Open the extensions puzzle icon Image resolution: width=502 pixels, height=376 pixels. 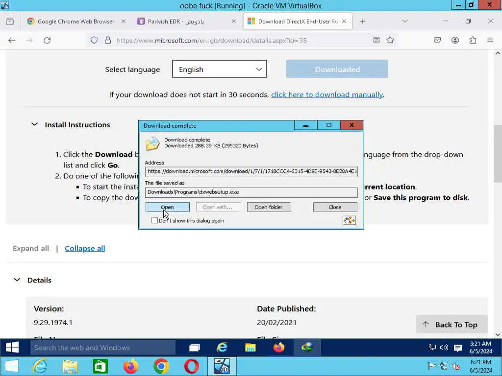pyautogui.click(x=473, y=40)
